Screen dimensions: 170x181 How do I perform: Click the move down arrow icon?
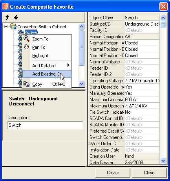point(16,17)
